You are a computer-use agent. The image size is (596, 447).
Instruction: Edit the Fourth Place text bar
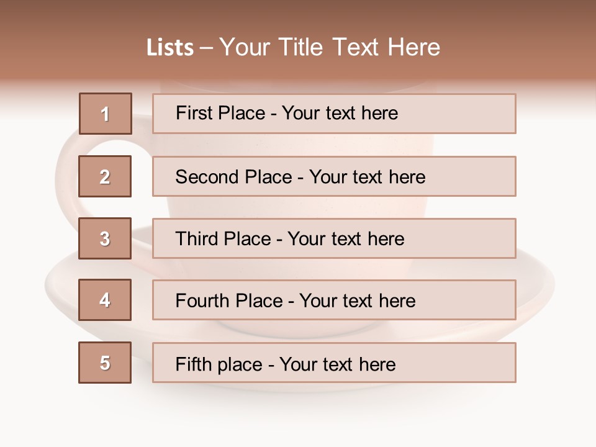point(334,300)
